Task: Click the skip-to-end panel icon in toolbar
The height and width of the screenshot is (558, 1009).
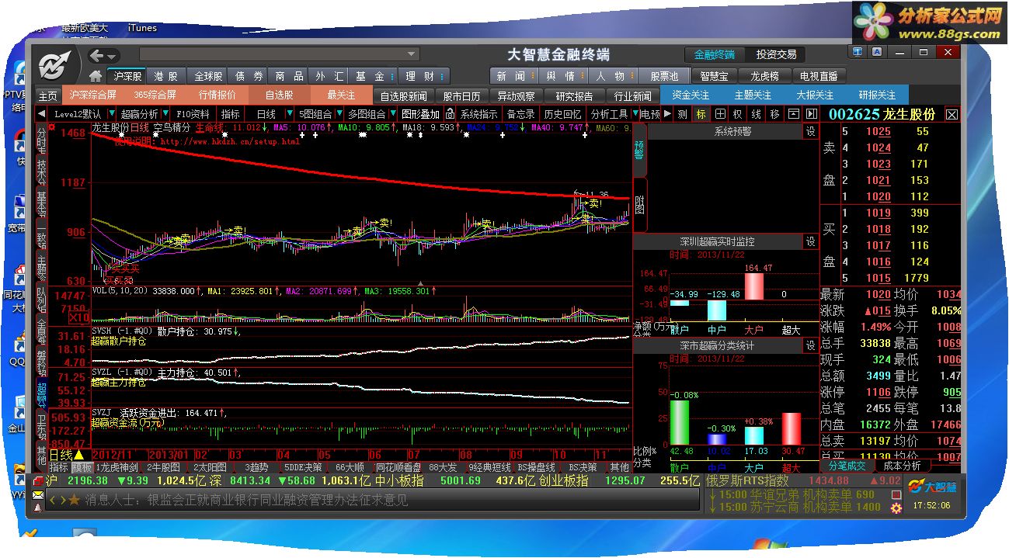Action: click(812, 114)
